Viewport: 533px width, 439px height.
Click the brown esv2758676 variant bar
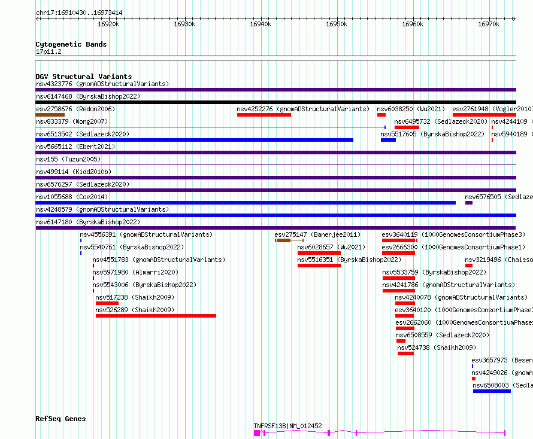coord(50,115)
